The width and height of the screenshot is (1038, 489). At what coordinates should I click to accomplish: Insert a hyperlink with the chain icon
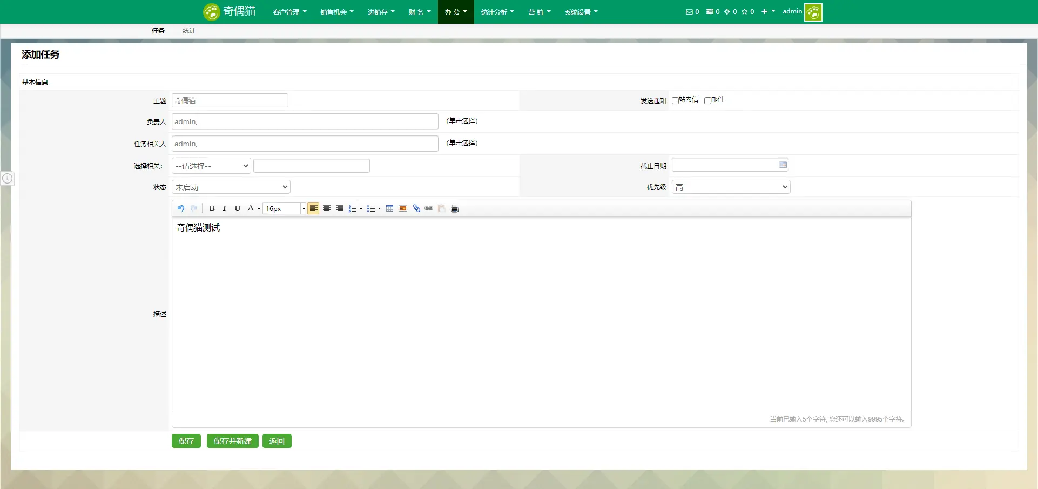click(x=429, y=208)
